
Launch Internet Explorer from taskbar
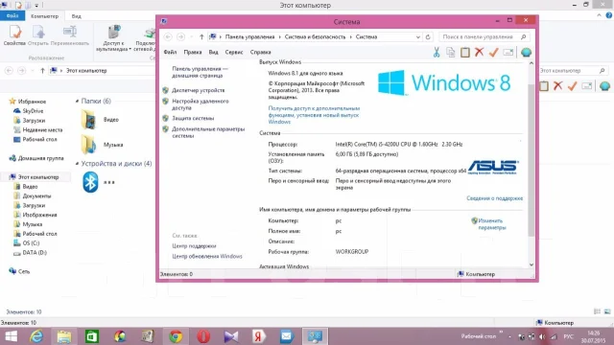[x=36, y=336]
